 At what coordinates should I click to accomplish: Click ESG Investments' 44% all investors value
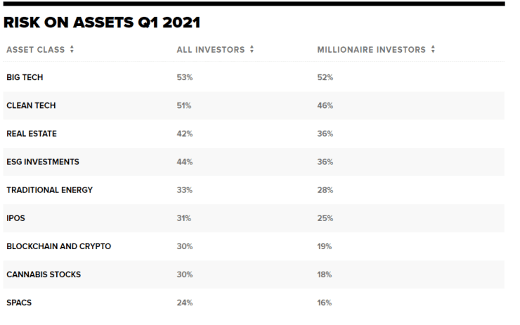(x=184, y=161)
